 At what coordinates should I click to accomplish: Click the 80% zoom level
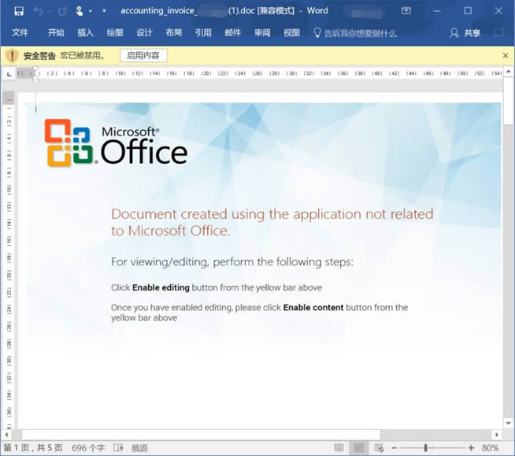point(490,447)
